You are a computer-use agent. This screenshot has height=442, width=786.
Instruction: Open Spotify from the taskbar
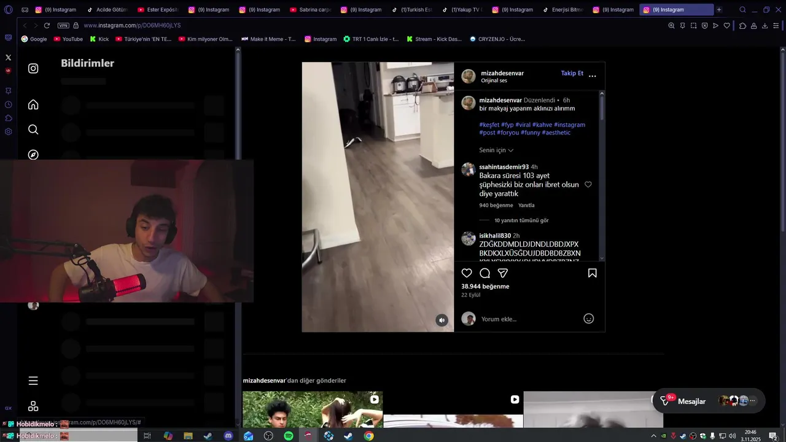point(289,436)
